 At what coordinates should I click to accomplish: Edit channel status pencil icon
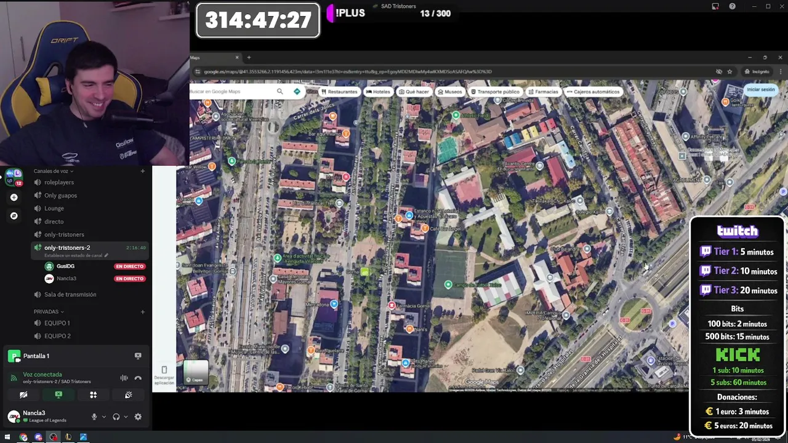[106, 255]
